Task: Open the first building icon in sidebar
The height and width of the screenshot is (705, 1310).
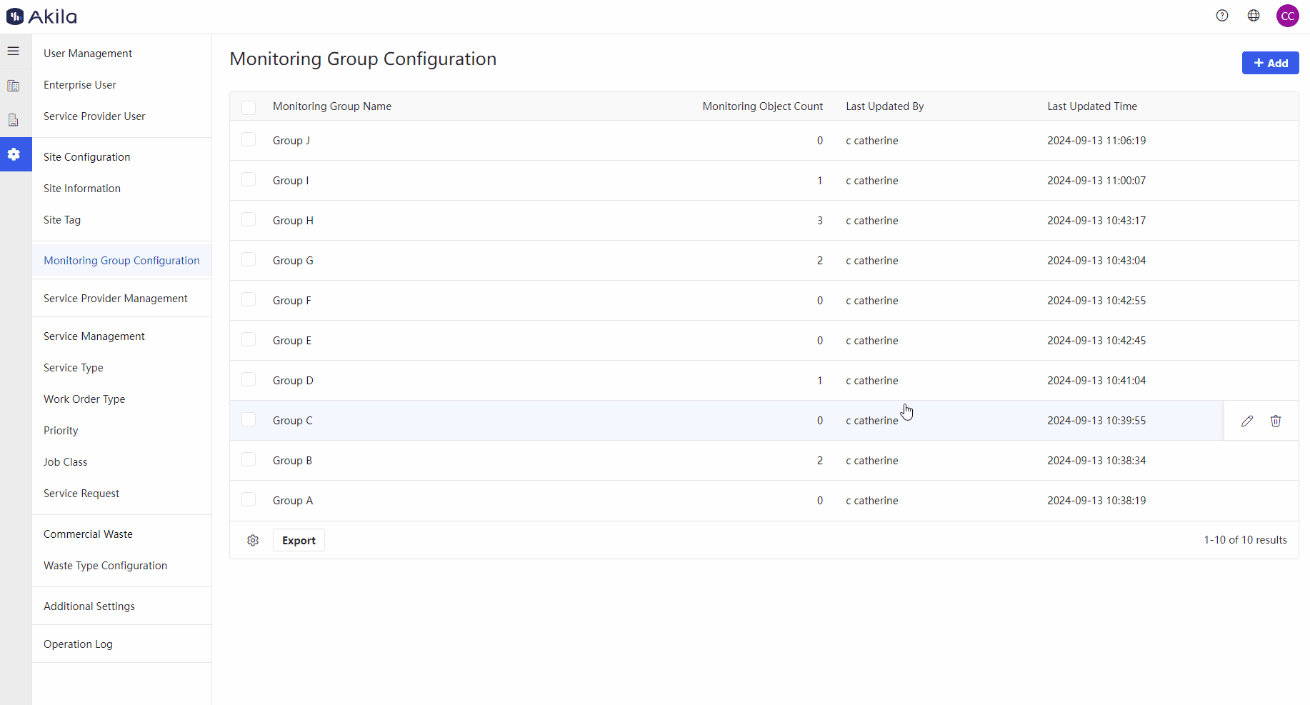Action: coord(14,86)
